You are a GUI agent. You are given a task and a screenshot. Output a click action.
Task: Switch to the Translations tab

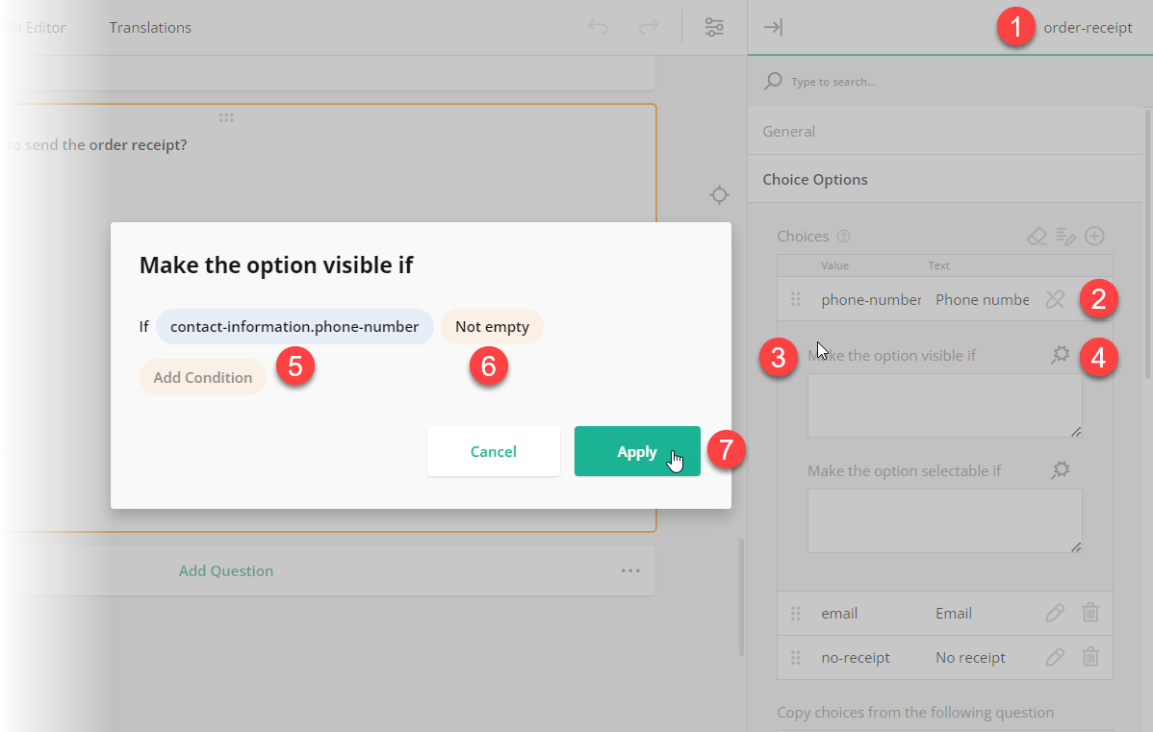150,27
